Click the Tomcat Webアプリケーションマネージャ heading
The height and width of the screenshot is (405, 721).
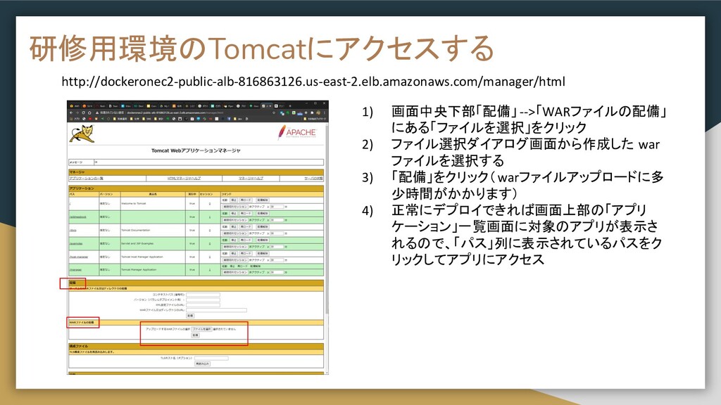[x=196, y=150]
